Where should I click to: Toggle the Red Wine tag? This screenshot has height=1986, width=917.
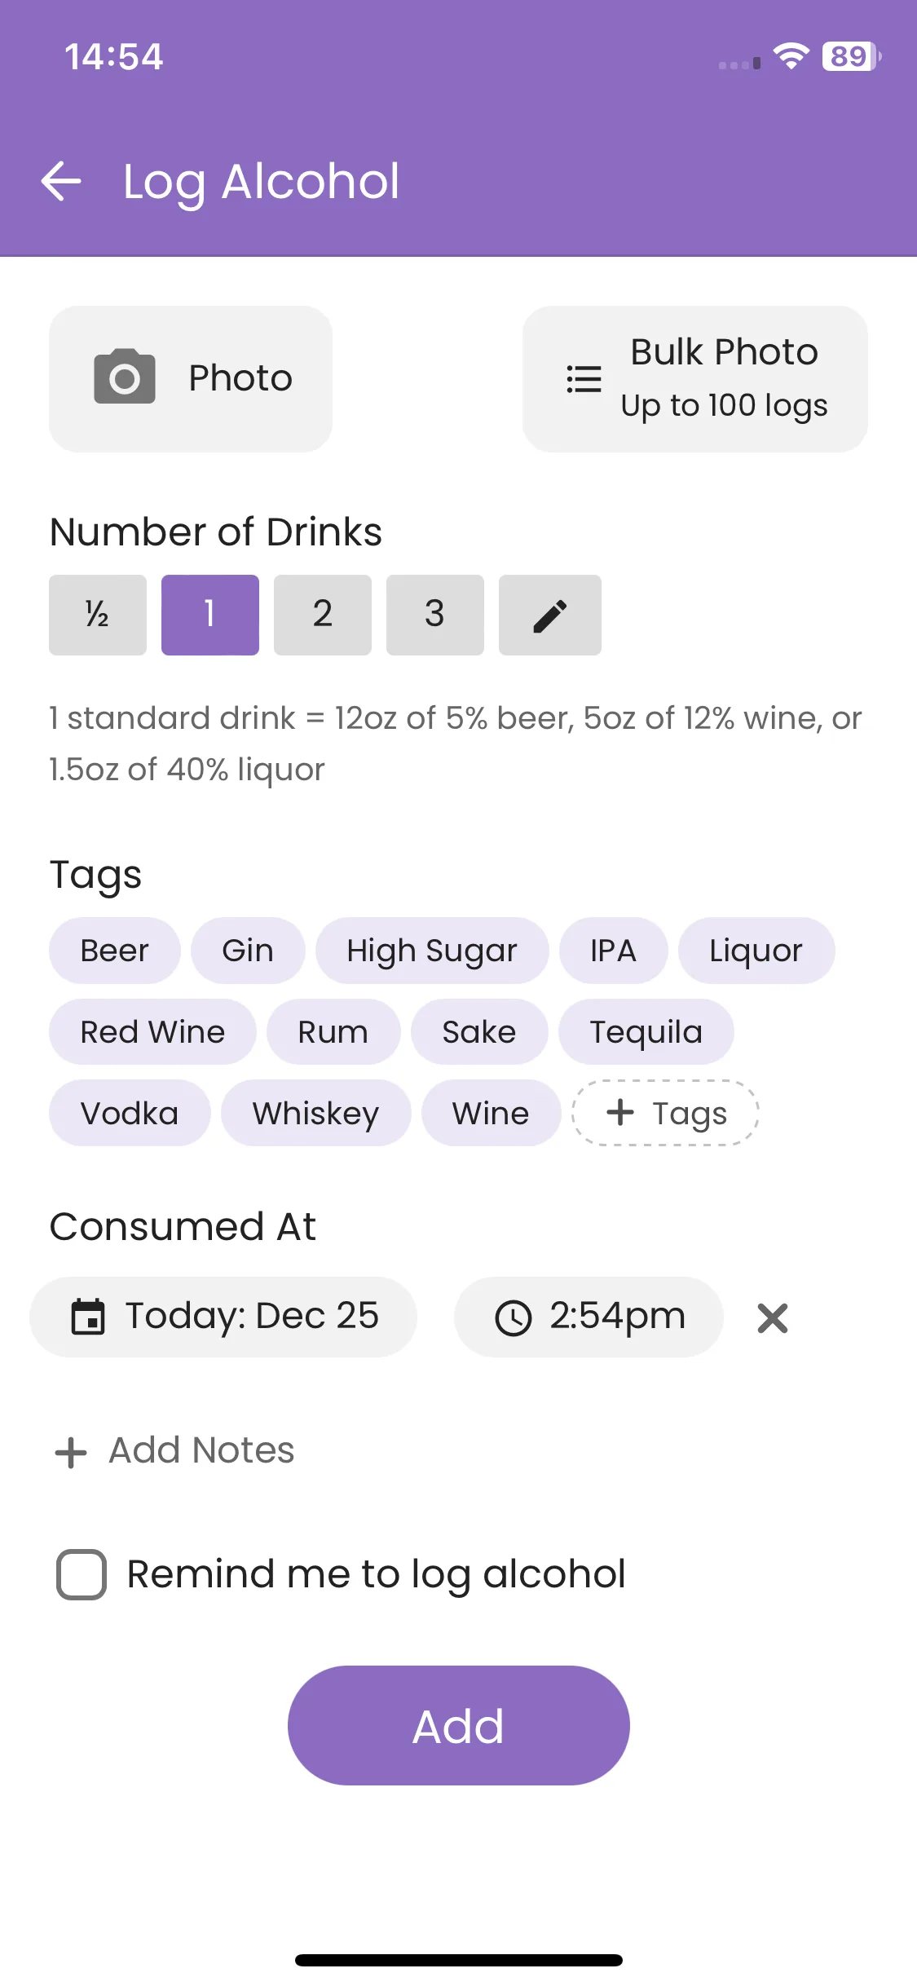point(152,1032)
